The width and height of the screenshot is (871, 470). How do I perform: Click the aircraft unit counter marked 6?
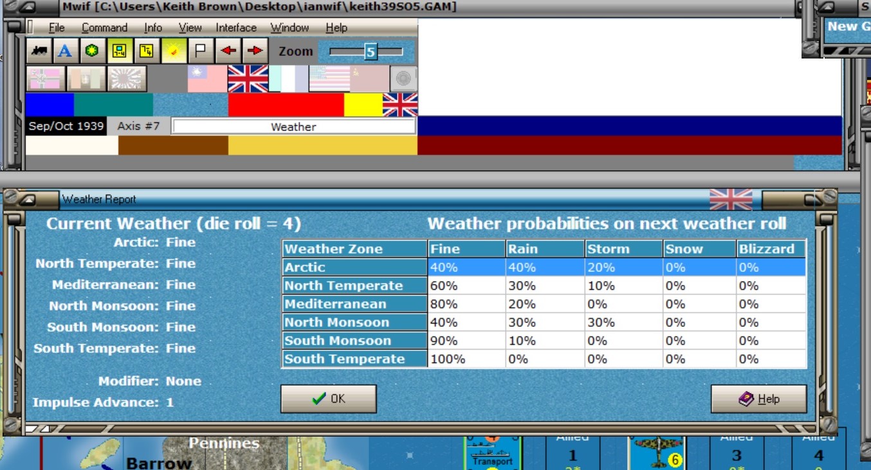657,453
